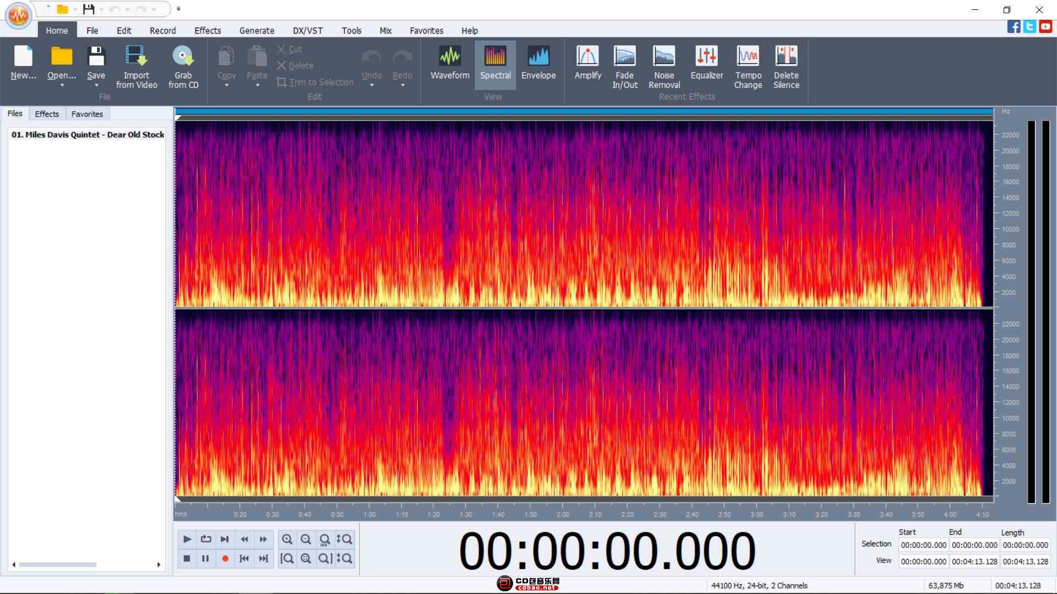Image resolution: width=1057 pixels, height=594 pixels.
Task: Click play to end marker button
Action: pos(225,539)
